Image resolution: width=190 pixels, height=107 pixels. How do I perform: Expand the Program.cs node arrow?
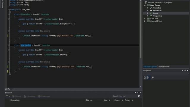pyautogui.click(x=148, y=16)
